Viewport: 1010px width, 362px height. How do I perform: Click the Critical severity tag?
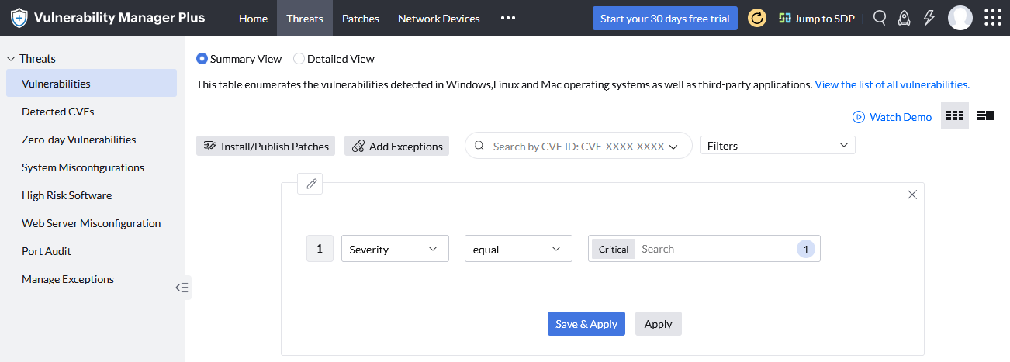pos(614,249)
